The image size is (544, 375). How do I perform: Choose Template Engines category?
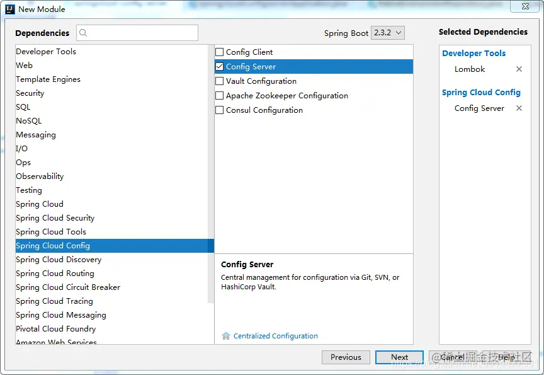(x=111, y=79)
